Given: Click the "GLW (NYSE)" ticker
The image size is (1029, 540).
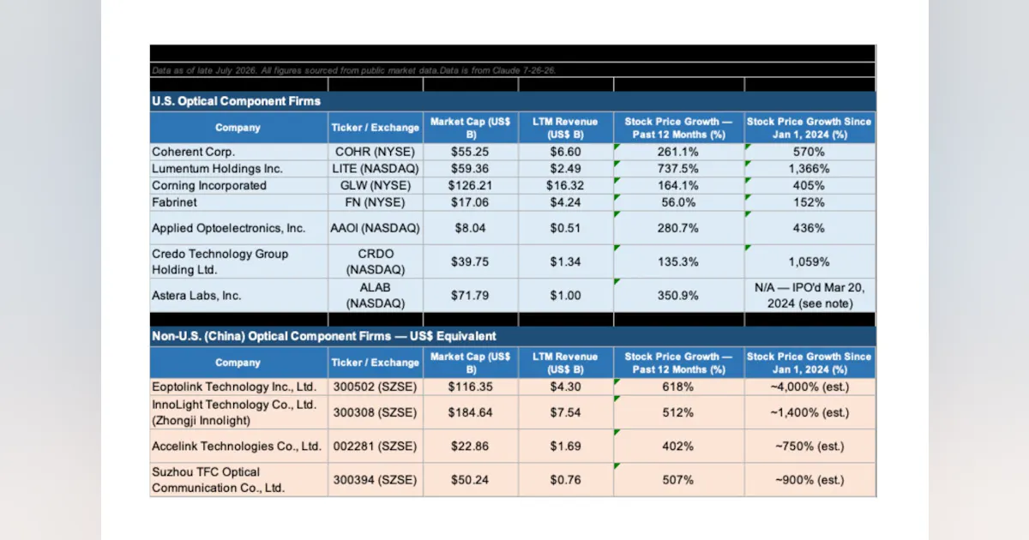Looking at the screenshot, I should [x=376, y=185].
